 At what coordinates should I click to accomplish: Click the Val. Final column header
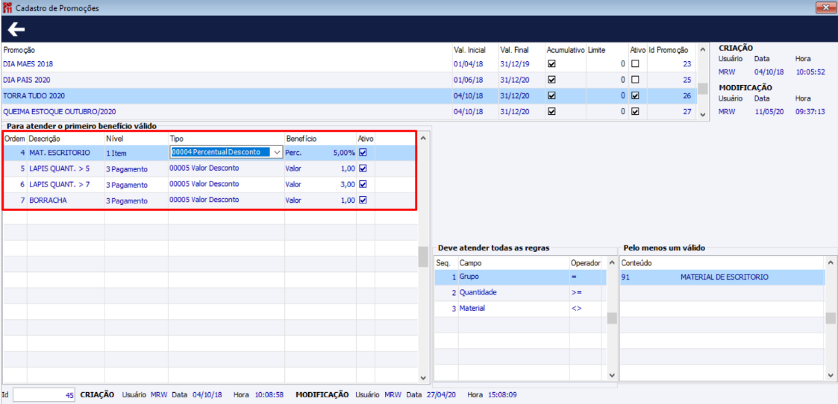pos(515,50)
